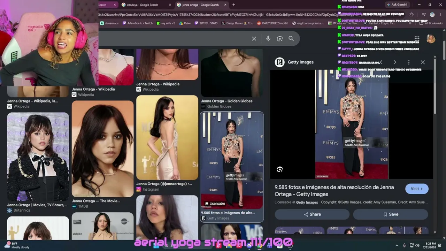
Task: Search the previewed image with Lens icon
Action: 279,169
